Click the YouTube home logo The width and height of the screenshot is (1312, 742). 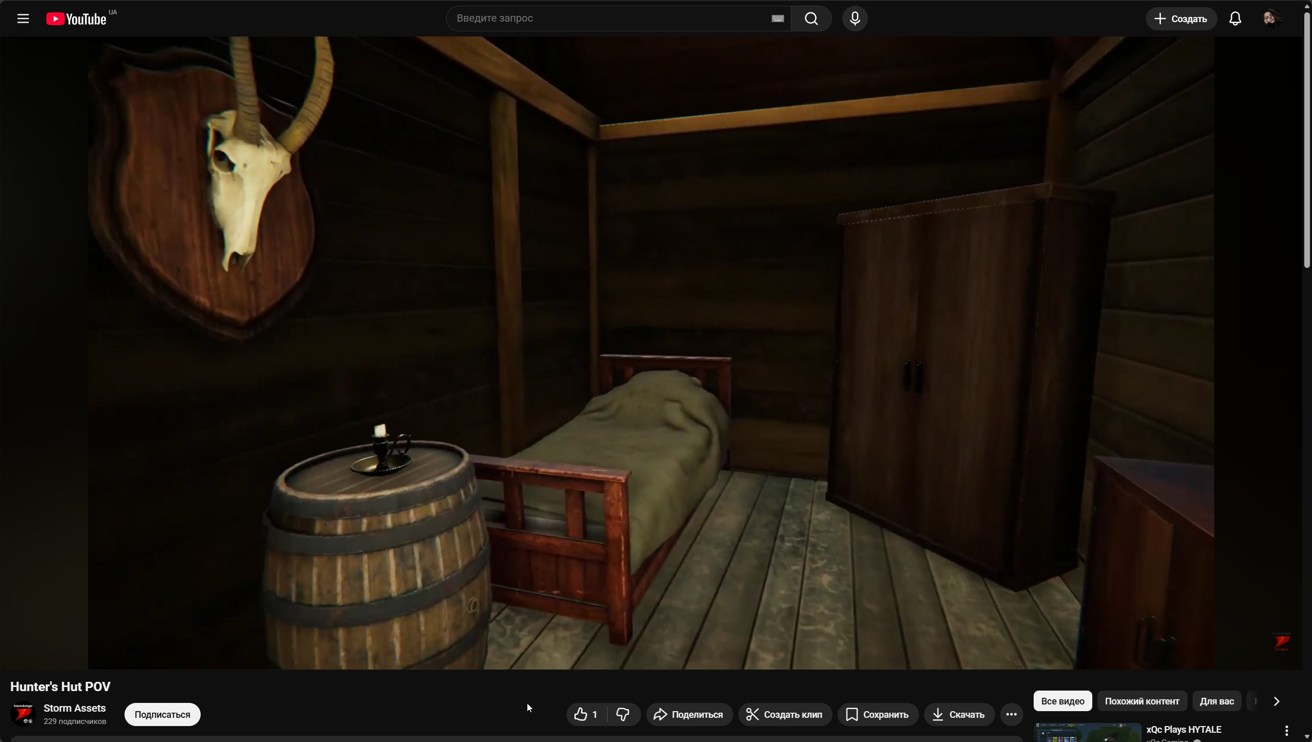(76, 19)
